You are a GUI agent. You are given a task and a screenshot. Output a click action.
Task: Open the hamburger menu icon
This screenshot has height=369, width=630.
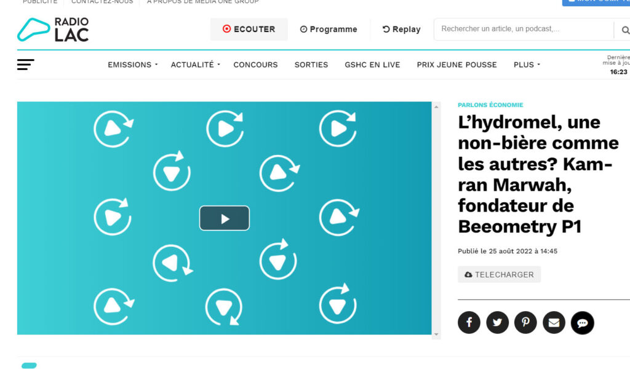(26, 65)
